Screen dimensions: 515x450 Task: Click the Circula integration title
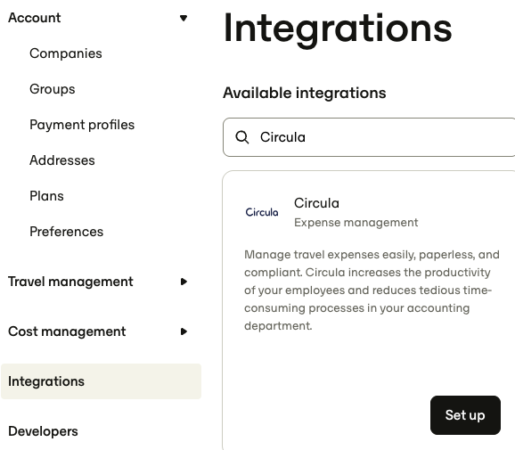coord(316,203)
